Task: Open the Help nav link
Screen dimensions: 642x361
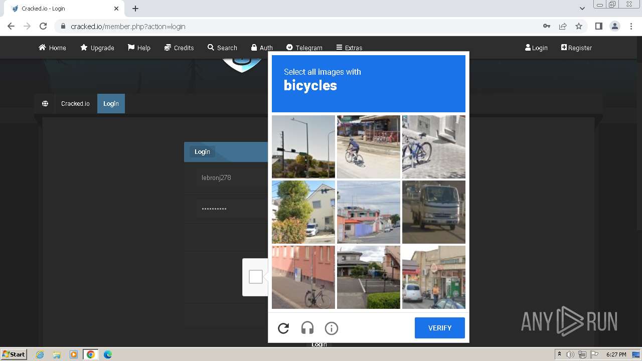Action: pos(139,48)
